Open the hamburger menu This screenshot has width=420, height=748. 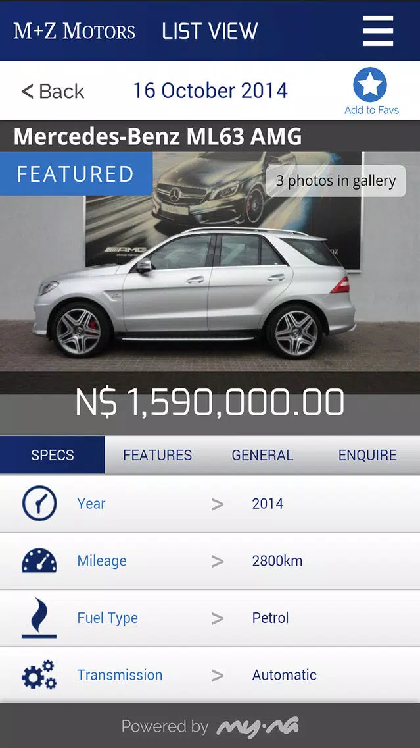pos(378,31)
